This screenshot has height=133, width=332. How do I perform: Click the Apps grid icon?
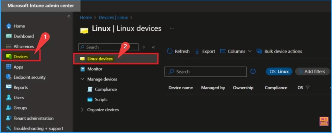9,67
